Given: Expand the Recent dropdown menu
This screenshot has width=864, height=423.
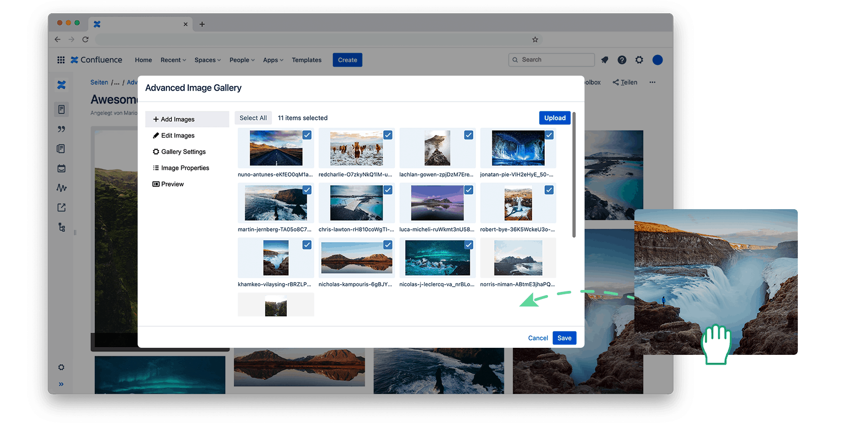Looking at the screenshot, I should pyautogui.click(x=173, y=60).
